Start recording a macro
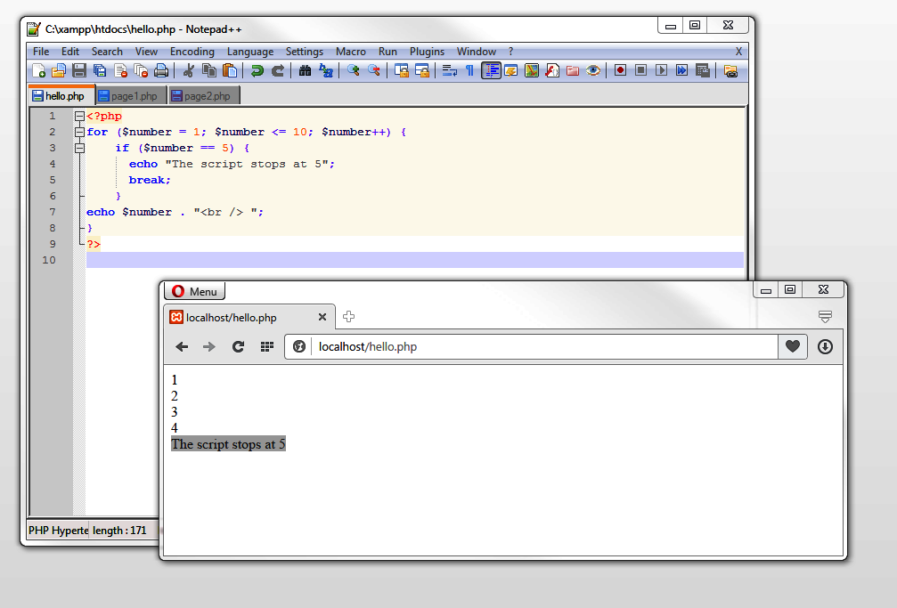This screenshot has height=608, width=897. coord(618,70)
